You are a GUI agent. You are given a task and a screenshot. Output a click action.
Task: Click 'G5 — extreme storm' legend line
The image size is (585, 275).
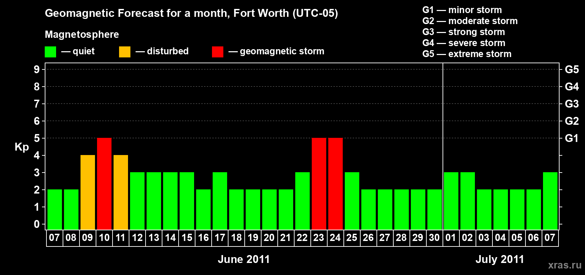(x=467, y=54)
